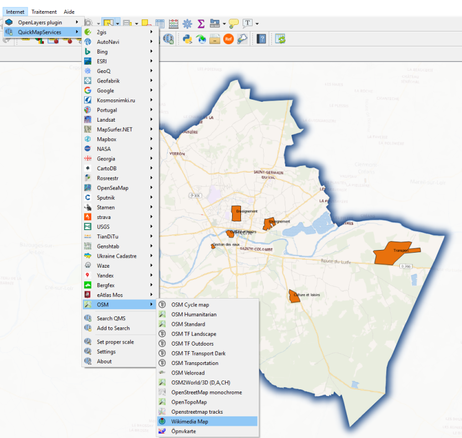Click Search QMS in the menu
The height and width of the screenshot is (438, 462).
pos(120,319)
